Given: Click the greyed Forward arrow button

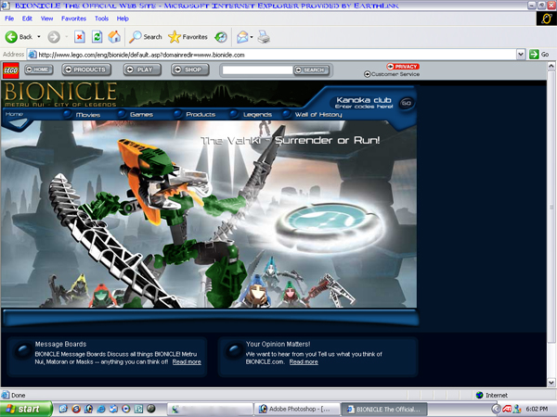Looking at the screenshot, I should [54, 37].
